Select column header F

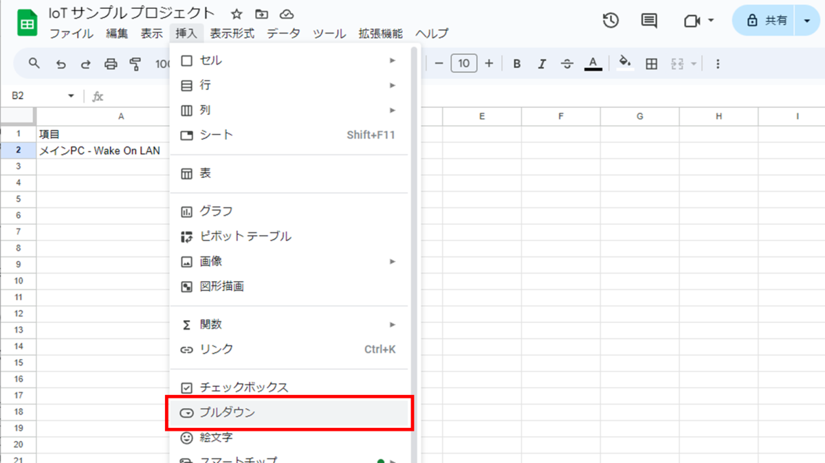click(561, 117)
